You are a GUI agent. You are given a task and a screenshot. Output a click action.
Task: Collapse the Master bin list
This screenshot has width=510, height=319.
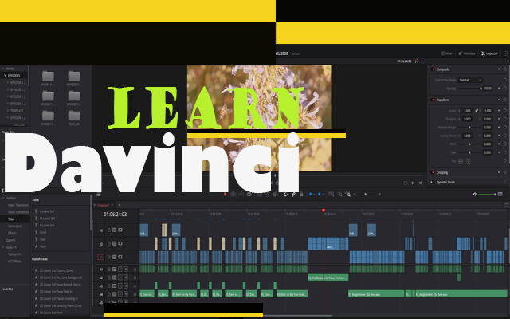[2, 69]
